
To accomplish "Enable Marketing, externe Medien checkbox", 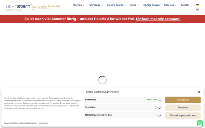I will coord(155,115).
